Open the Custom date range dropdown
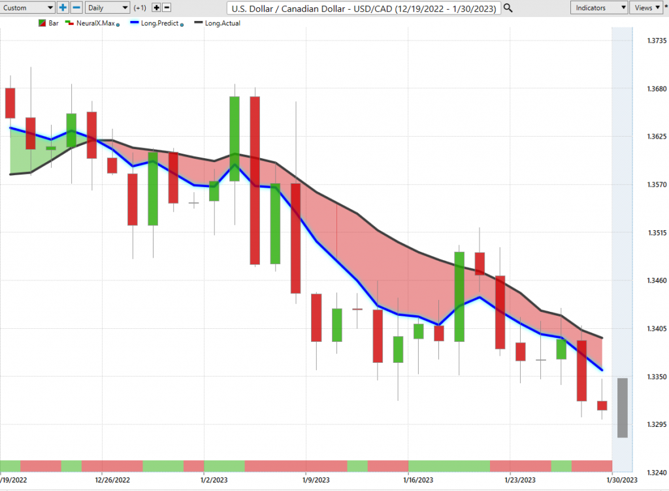This screenshot has width=669, height=491. 27,8
